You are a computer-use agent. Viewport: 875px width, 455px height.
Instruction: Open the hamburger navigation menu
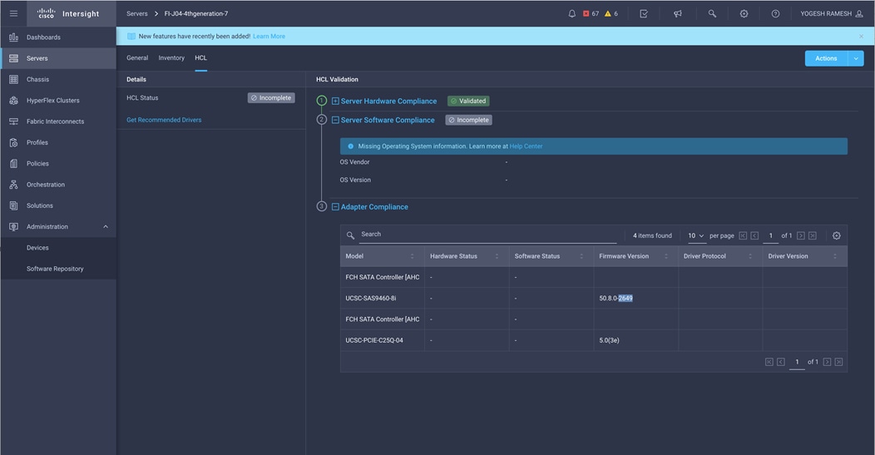point(13,13)
